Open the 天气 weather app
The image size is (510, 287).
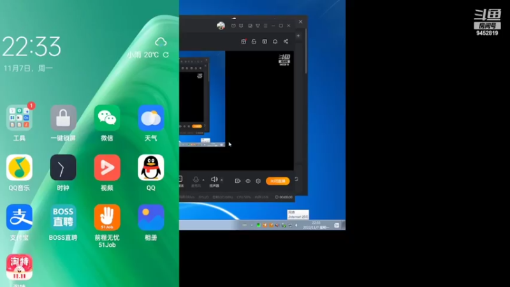click(x=150, y=118)
